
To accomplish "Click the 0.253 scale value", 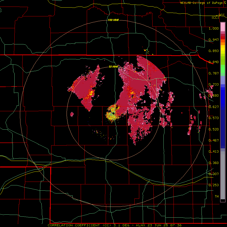I will (214, 185).
